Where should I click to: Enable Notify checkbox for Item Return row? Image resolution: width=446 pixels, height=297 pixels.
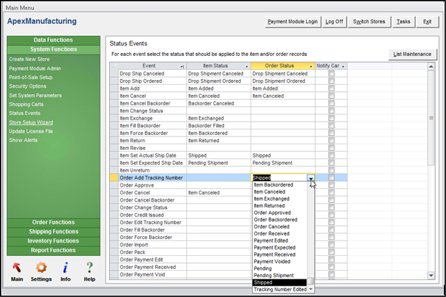click(331, 140)
